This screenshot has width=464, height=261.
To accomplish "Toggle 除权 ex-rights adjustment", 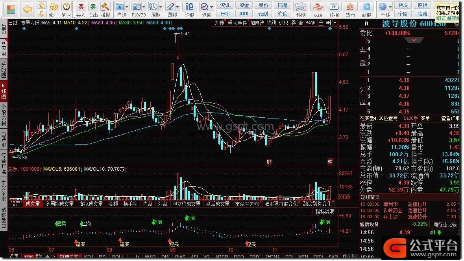I will point(283,23).
